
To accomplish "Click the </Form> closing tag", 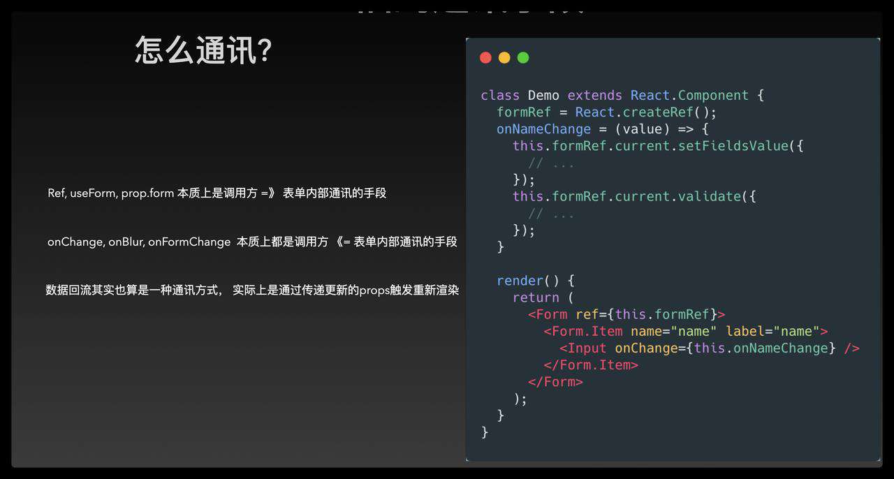I will pyautogui.click(x=555, y=381).
